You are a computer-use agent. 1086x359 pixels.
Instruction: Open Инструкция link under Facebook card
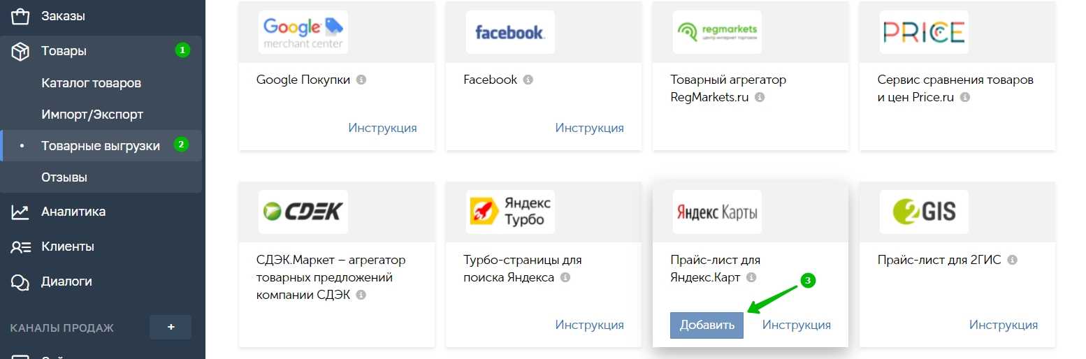click(589, 128)
